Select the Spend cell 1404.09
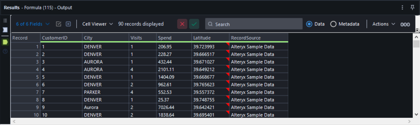420x125 pixels. [x=174, y=77]
